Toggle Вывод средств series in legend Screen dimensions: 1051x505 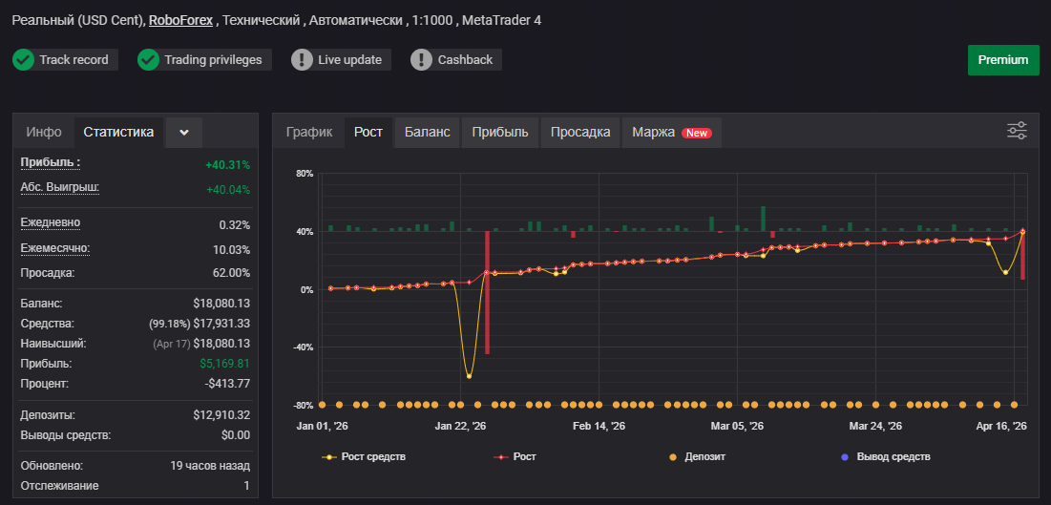click(885, 456)
